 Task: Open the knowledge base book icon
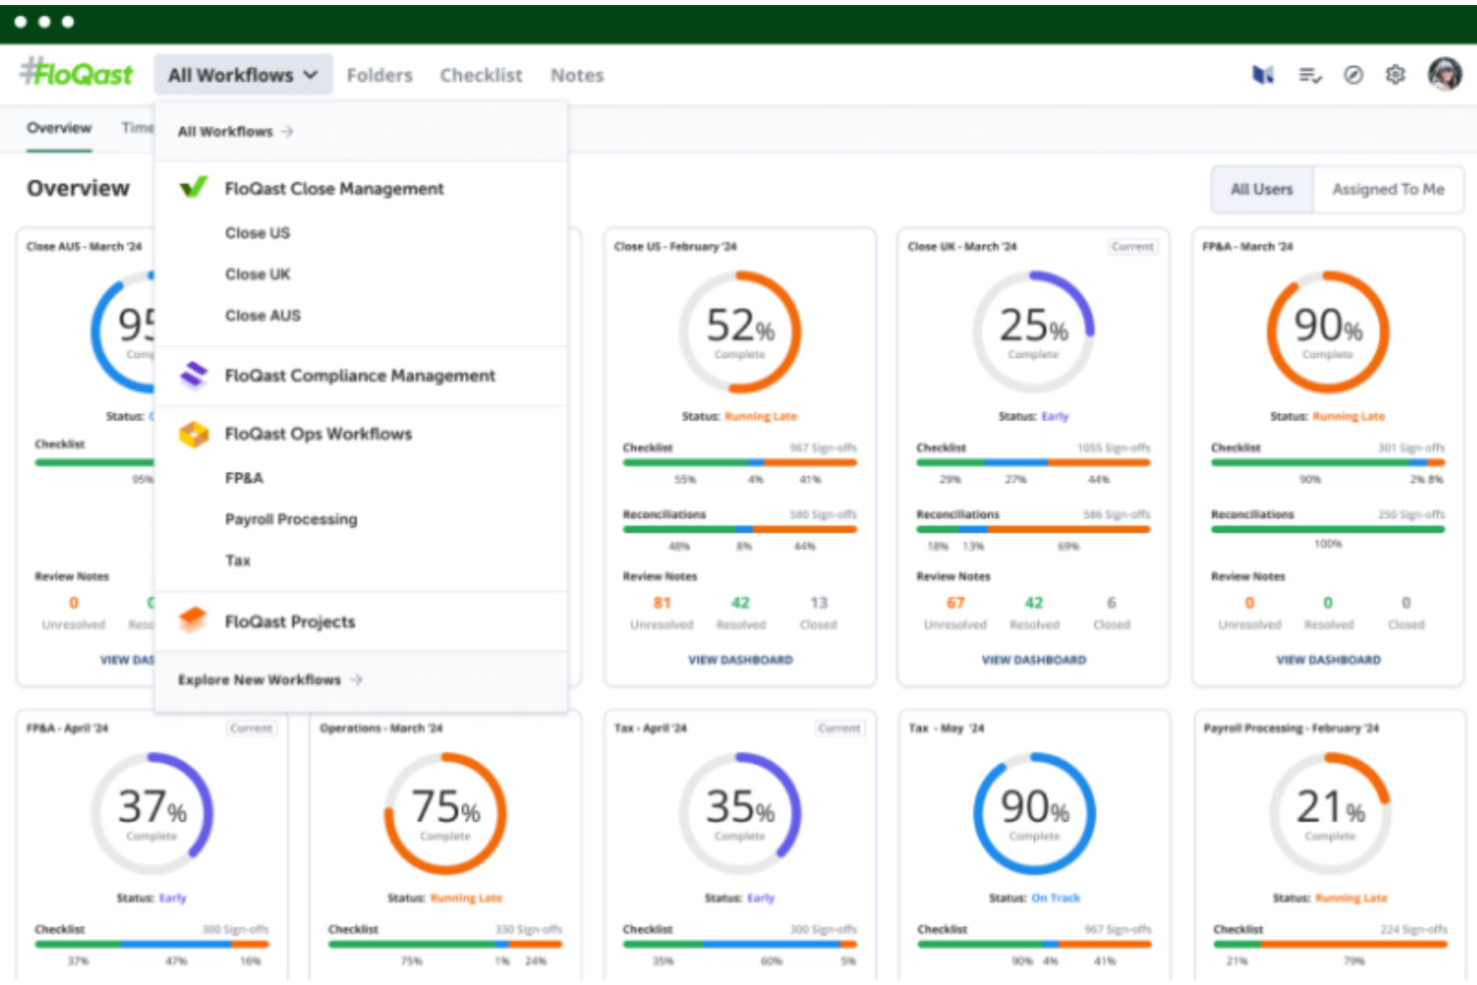pos(1262,75)
